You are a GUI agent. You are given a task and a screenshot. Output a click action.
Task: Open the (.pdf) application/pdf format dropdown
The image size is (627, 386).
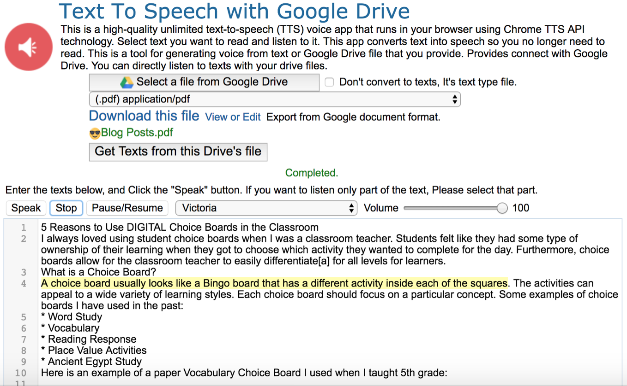pos(275,99)
